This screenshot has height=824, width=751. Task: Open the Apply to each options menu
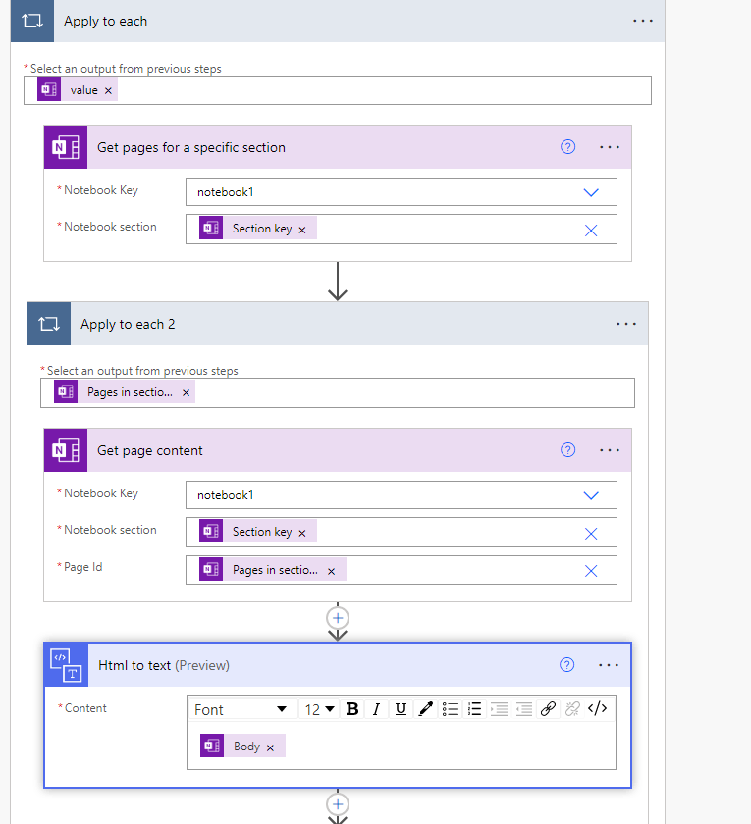point(643,20)
